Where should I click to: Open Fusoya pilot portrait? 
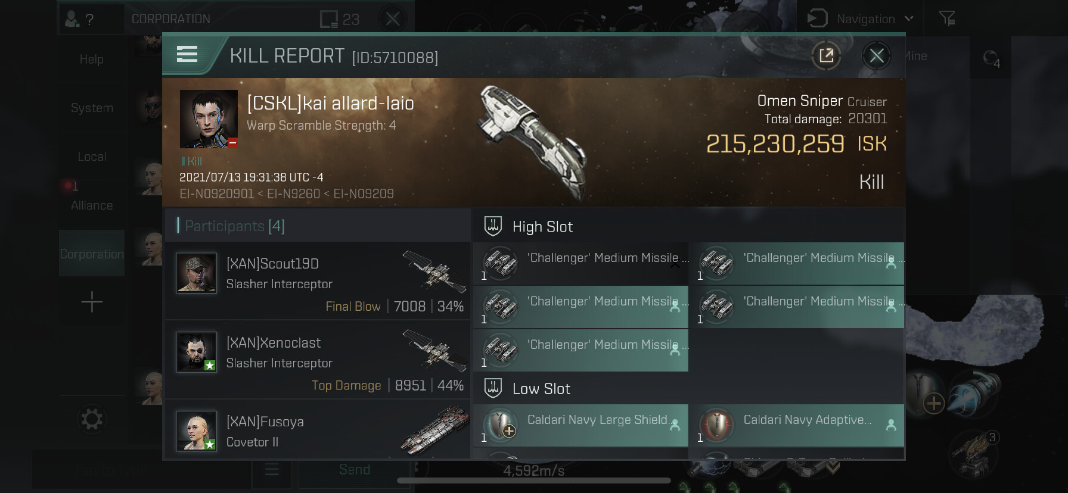click(x=196, y=431)
